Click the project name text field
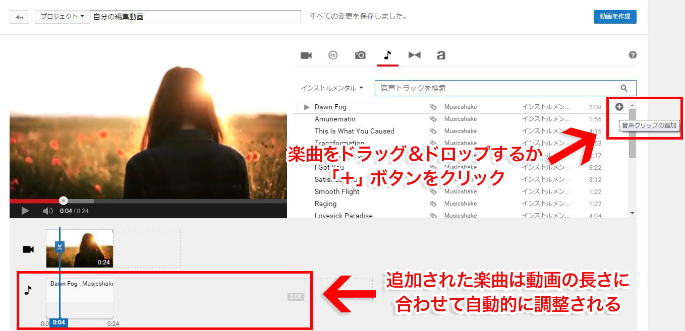 tap(195, 17)
